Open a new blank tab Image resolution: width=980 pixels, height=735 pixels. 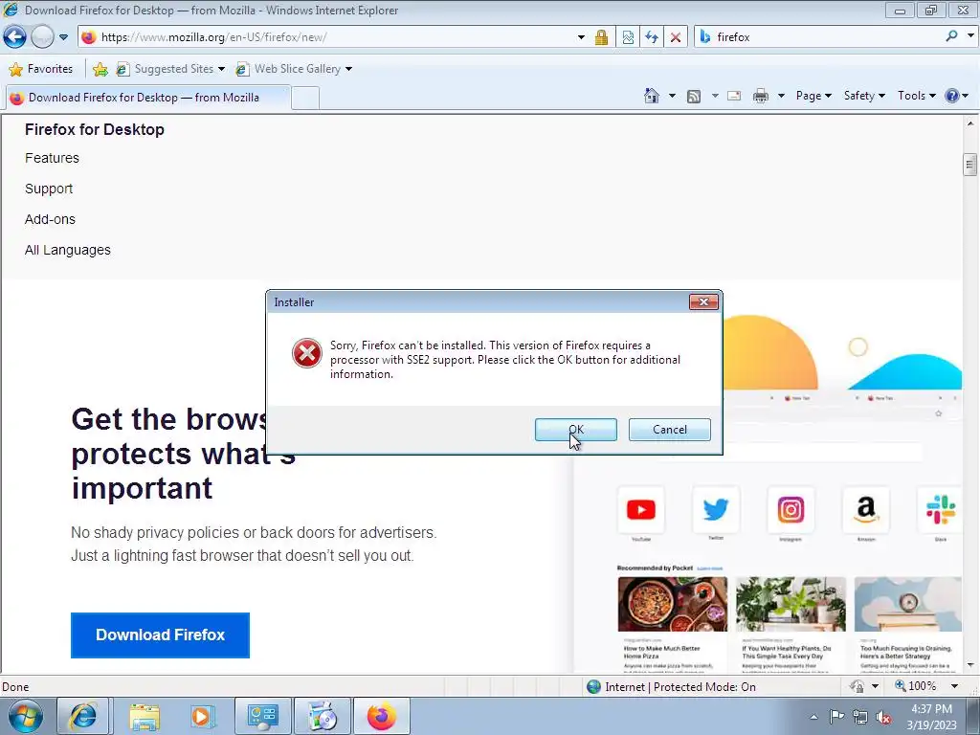pos(305,99)
